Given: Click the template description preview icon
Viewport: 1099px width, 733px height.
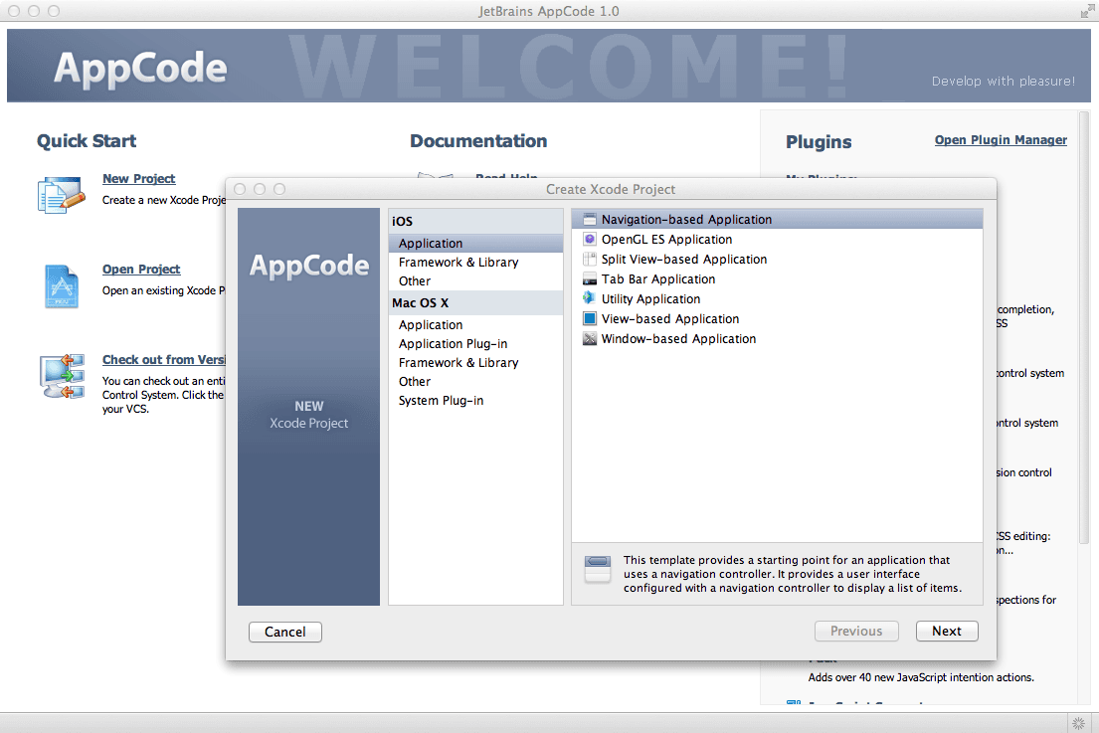Looking at the screenshot, I should click(x=598, y=569).
